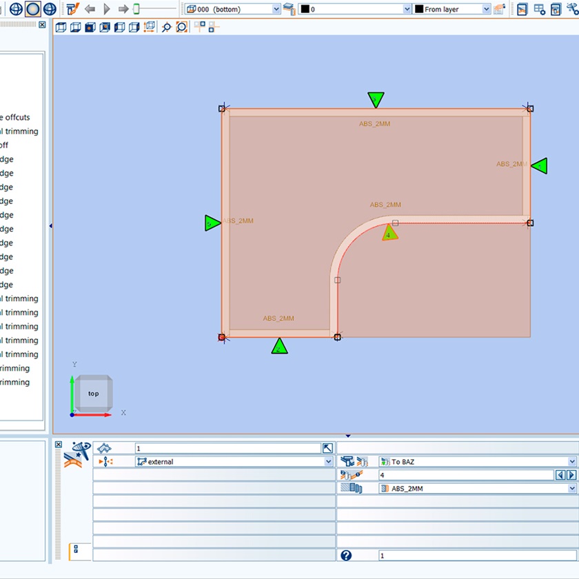
Task: Click the solid dark cube view icon
Action: (90, 27)
